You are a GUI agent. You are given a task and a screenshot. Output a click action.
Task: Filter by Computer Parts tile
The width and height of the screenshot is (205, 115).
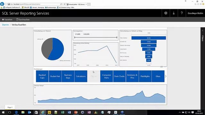click(107, 76)
